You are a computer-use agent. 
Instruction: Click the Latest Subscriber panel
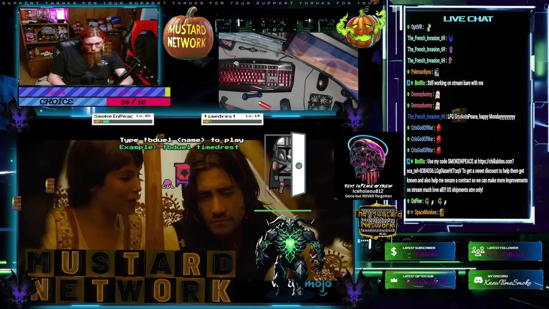tap(420, 251)
